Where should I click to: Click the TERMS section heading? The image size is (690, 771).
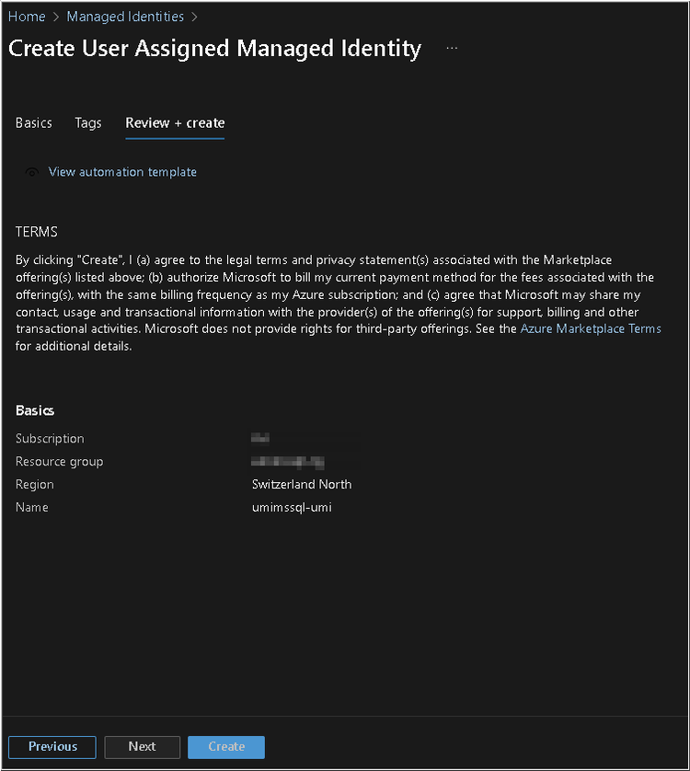coord(37,232)
